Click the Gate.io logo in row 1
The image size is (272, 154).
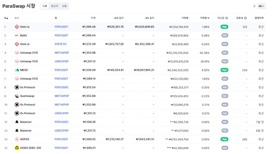coord(17,27)
